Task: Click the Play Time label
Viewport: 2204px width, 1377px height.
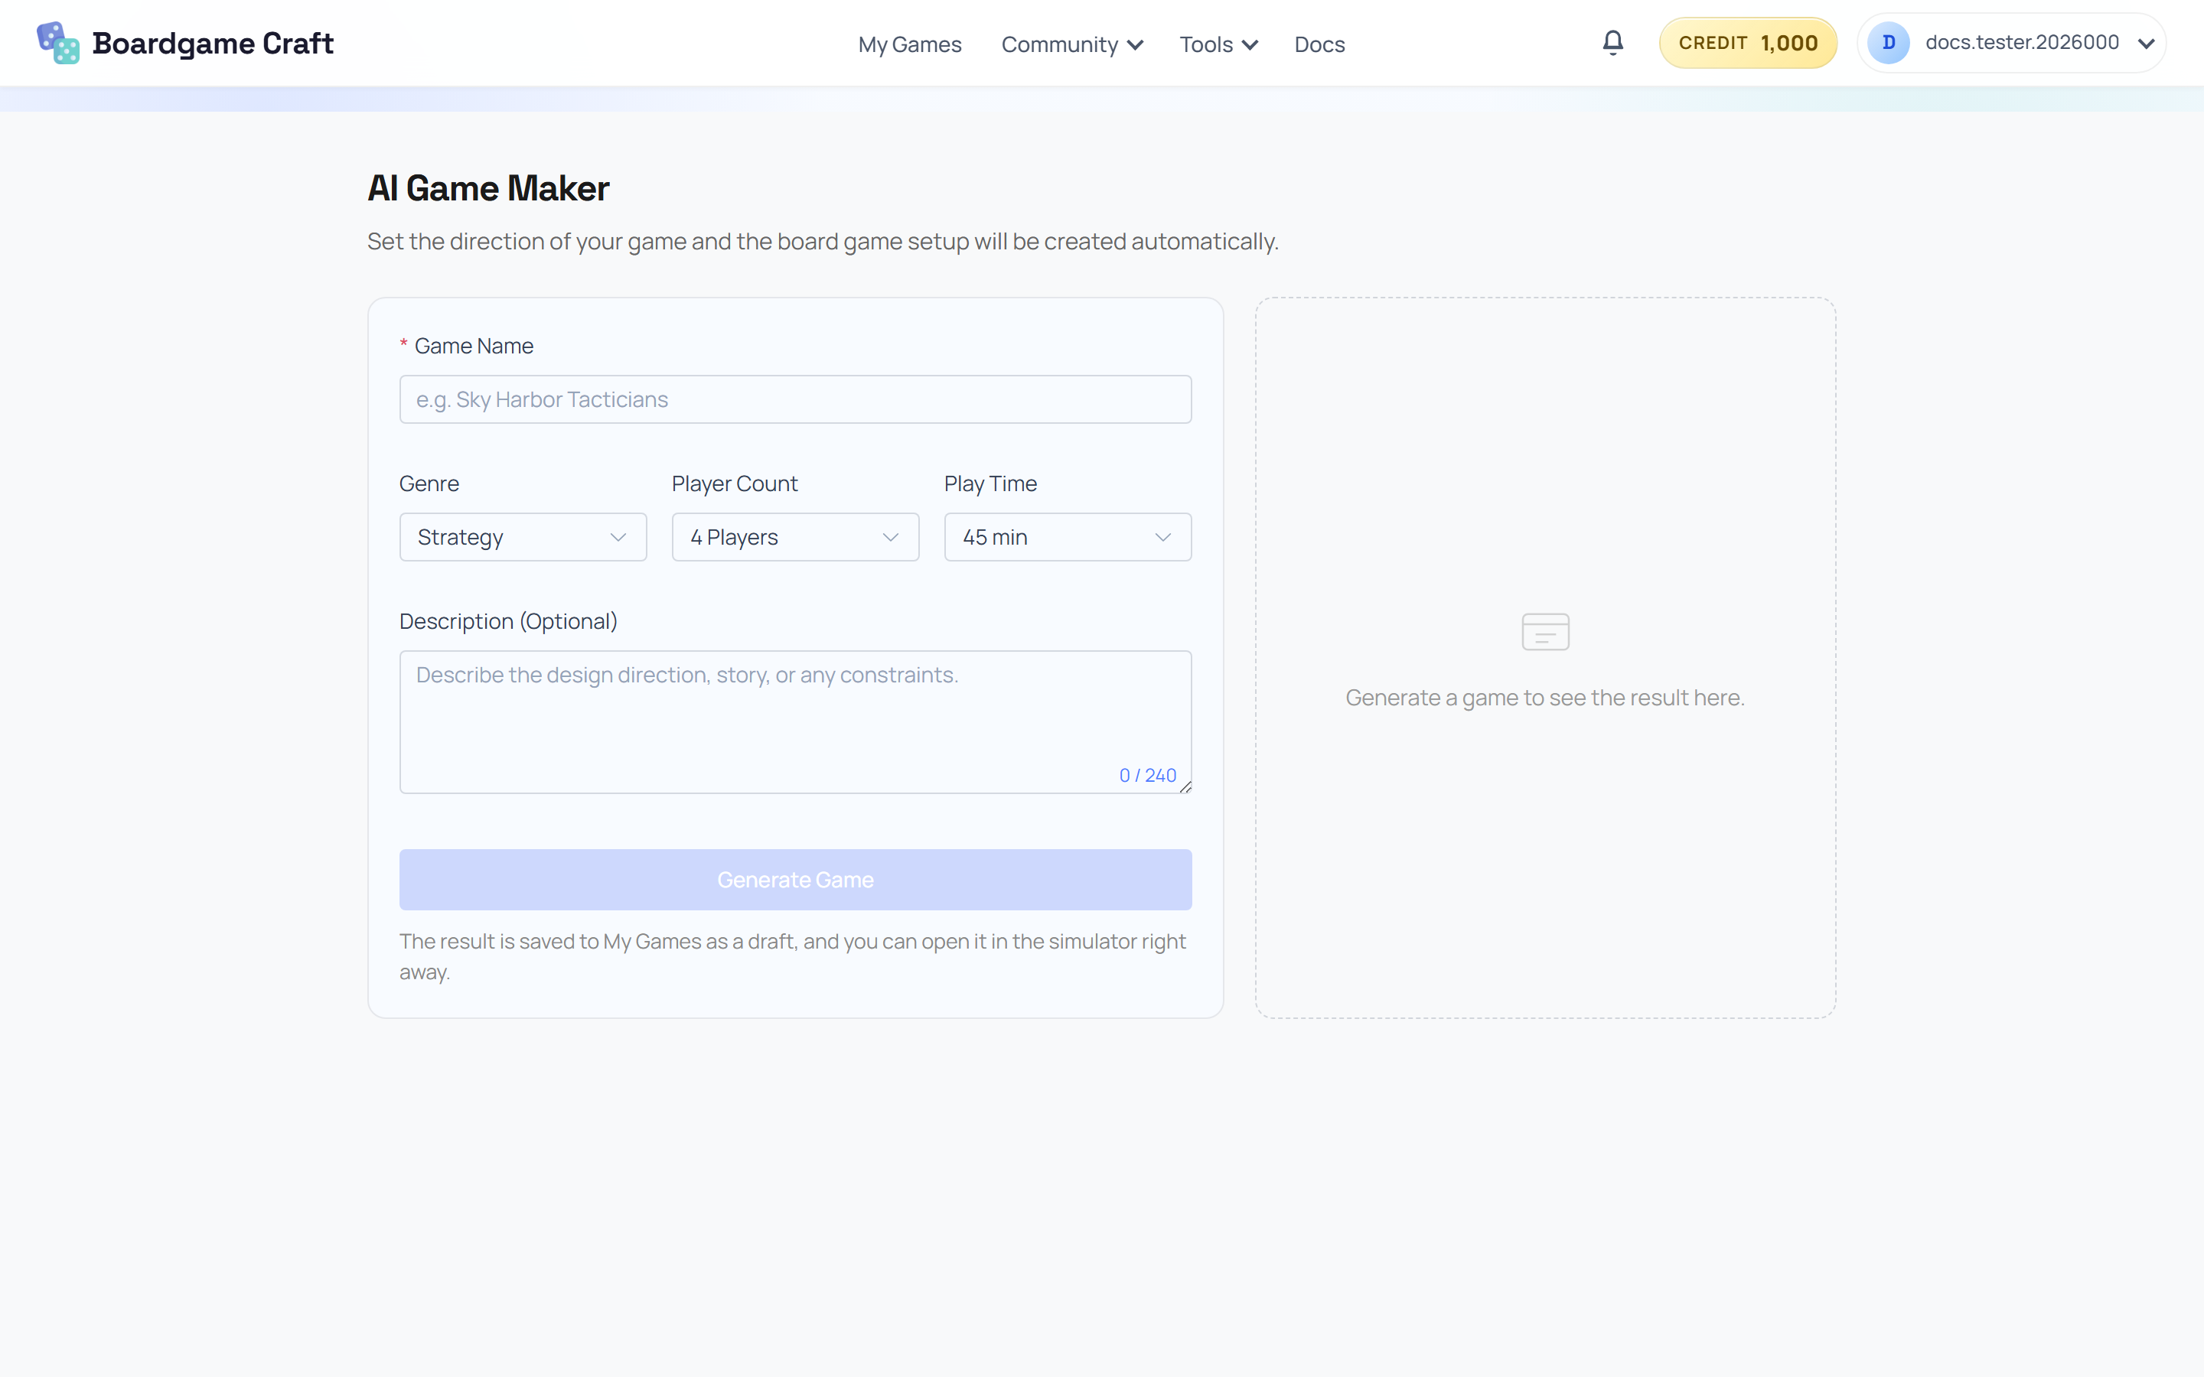Action: click(x=990, y=483)
